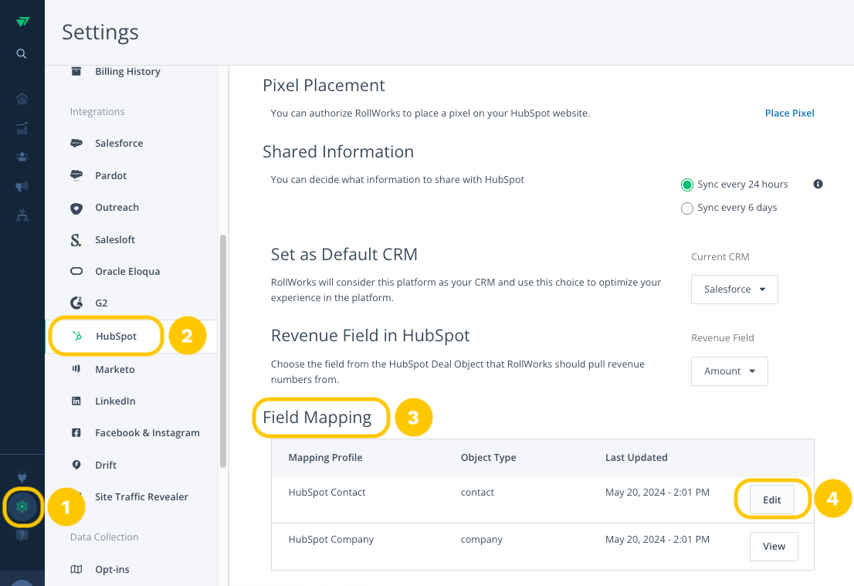
Task: Select HubSpot in the integrations list
Action: [x=116, y=336]
